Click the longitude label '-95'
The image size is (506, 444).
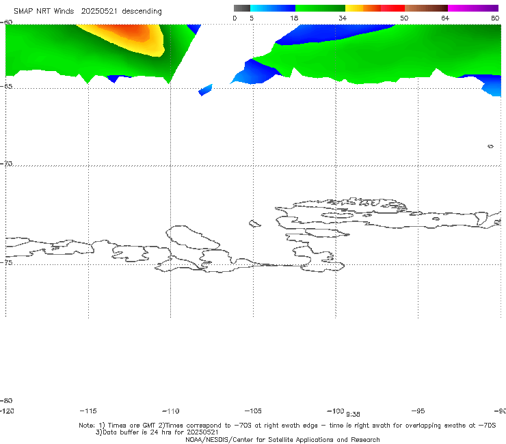tap(418, 411)
